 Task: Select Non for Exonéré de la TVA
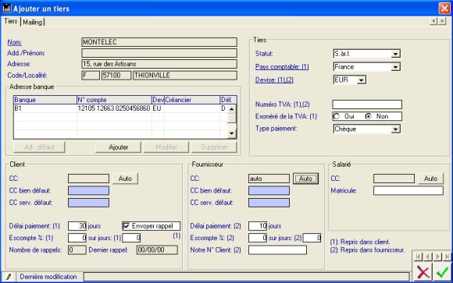pyautogui.click(x=368, y=116)
